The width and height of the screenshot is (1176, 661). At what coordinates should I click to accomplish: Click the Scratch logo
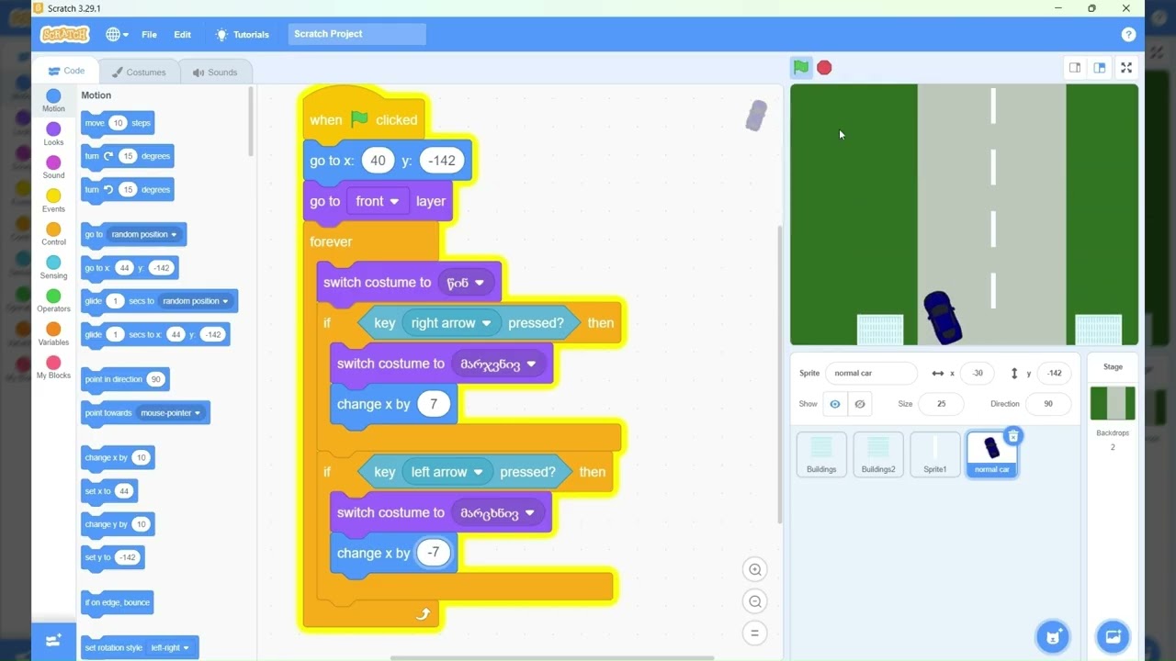click(65, 34)
